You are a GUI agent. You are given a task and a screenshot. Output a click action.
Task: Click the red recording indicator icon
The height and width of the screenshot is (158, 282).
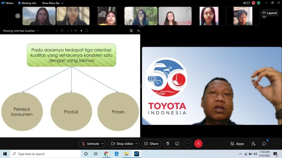(x=253, y=3)
